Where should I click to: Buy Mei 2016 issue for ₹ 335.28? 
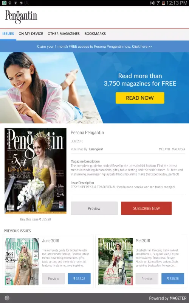coord(173,279)
